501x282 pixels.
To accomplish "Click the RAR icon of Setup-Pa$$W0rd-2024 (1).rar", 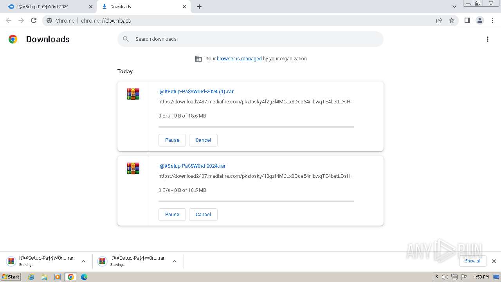I will point(133,94).
